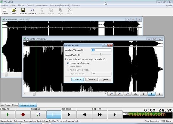This screenshot has height=124, width=173.
Task: Save with the Guardar floppy icon
Action: [23, 10]
